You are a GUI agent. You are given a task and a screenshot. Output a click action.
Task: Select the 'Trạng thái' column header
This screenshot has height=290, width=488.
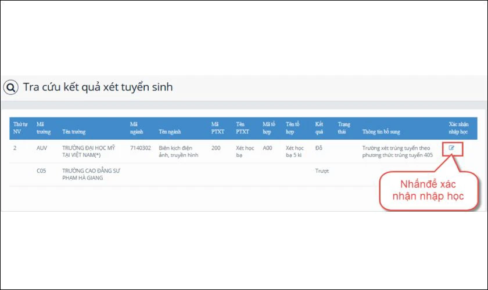[x=344, y=128]
